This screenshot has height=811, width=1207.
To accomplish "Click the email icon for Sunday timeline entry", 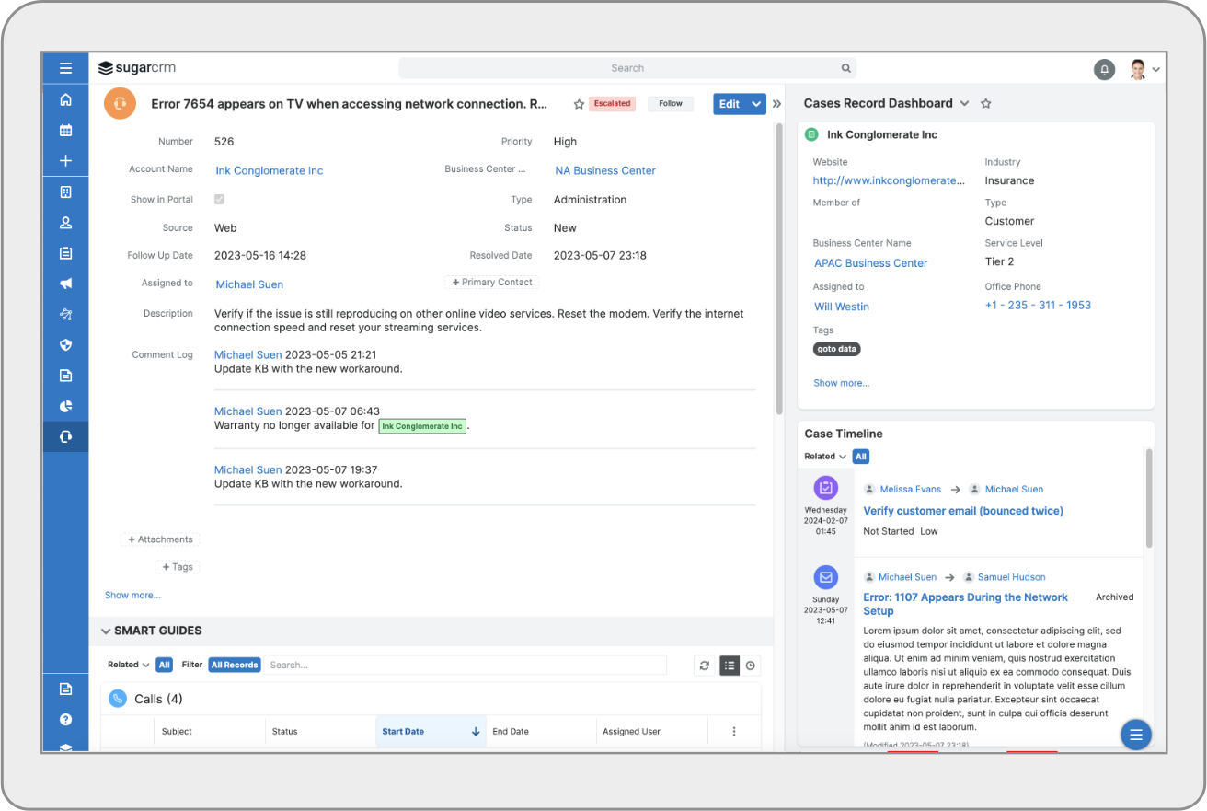I will tap(826, 578).
